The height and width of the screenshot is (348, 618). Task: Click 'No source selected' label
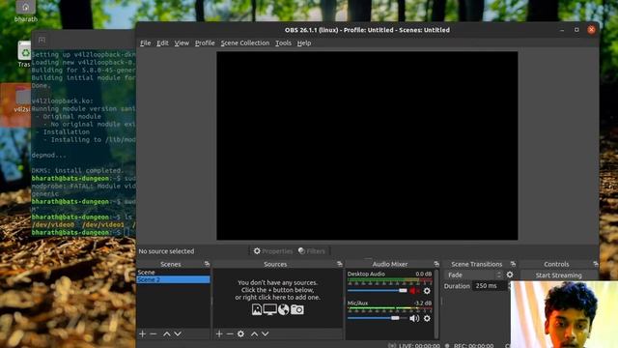coord(166,251)
